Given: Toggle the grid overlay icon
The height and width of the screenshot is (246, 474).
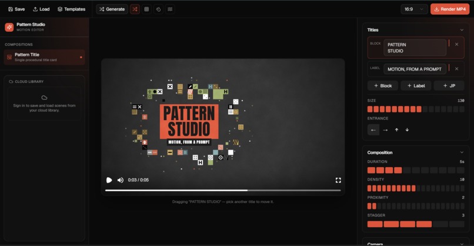Looking at the screenshot, I should (146, 9).
